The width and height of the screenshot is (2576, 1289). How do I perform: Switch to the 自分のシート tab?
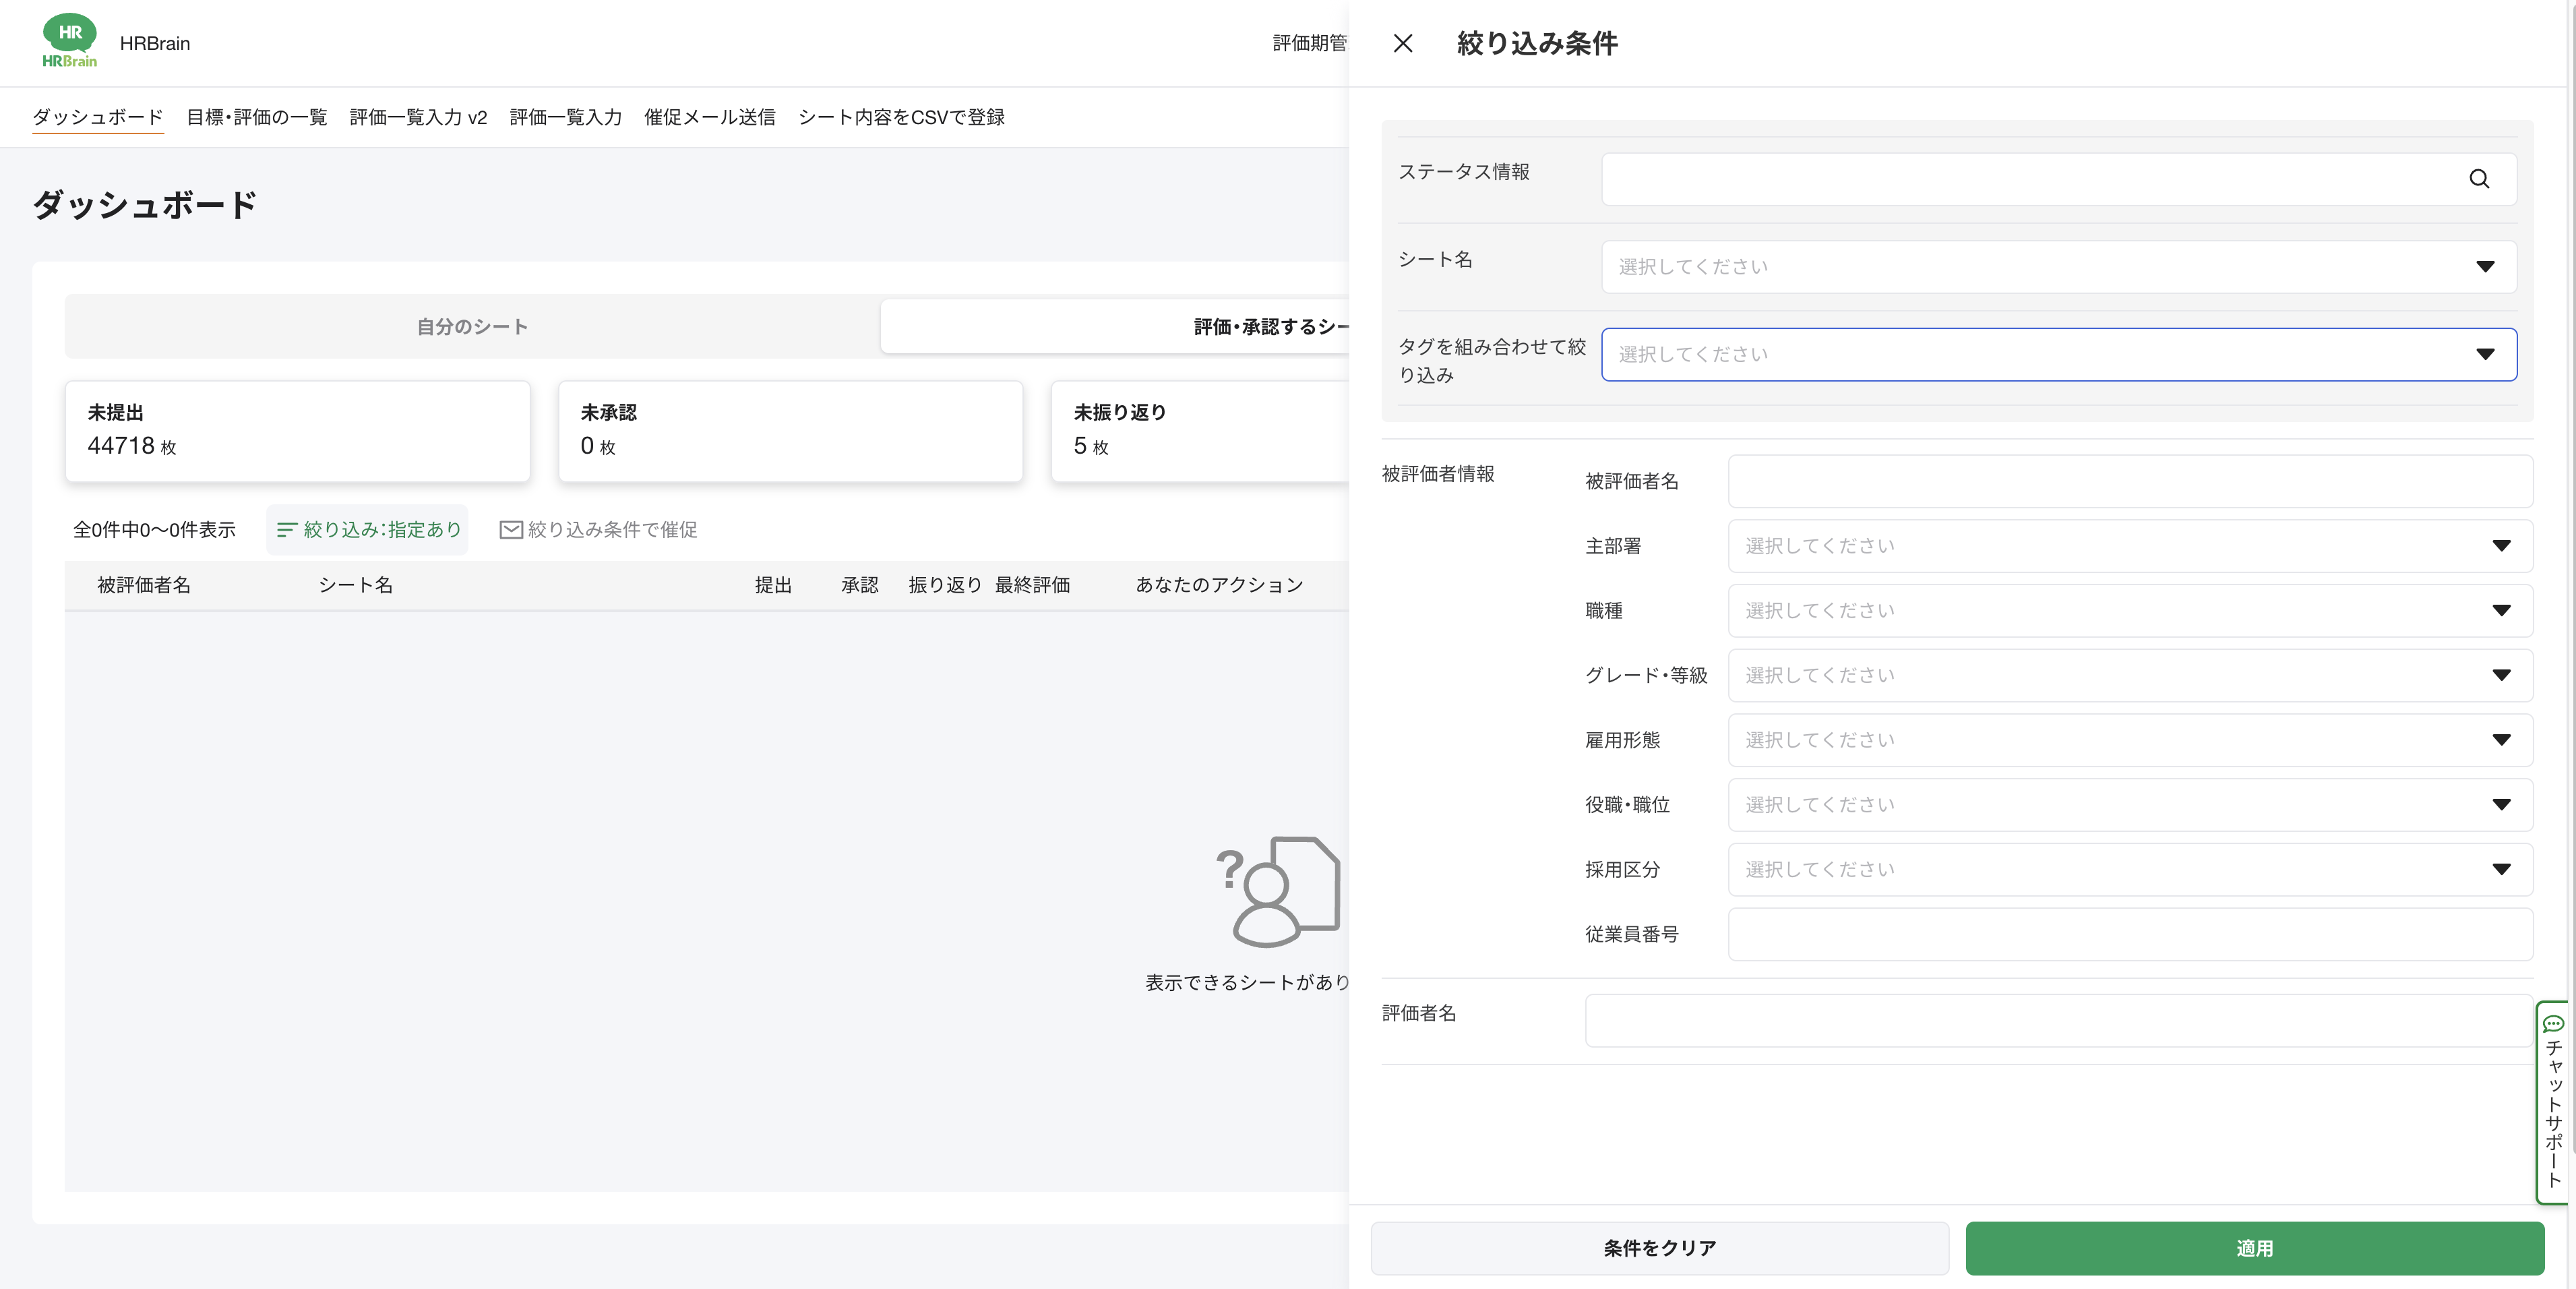click(471, 326)
